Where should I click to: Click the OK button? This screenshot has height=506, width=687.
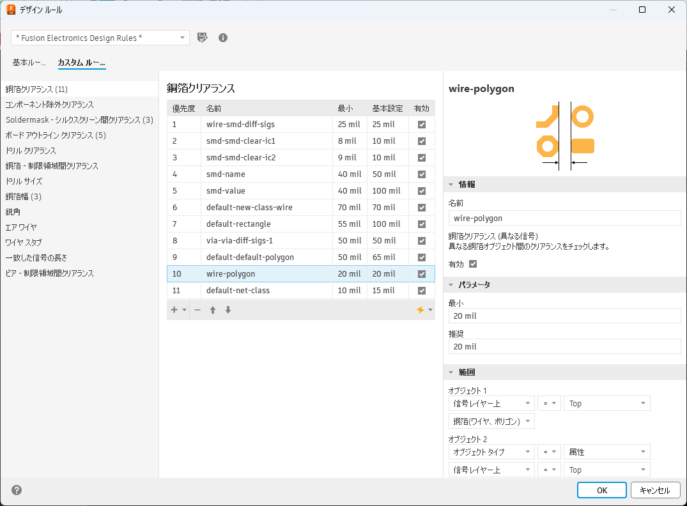click(x=601, y=490)
